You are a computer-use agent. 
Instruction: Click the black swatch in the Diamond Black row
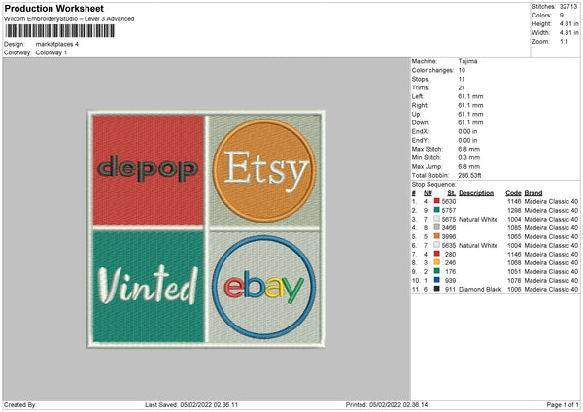click(436, 289)
